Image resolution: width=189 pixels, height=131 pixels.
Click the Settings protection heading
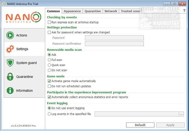[62, 27]
